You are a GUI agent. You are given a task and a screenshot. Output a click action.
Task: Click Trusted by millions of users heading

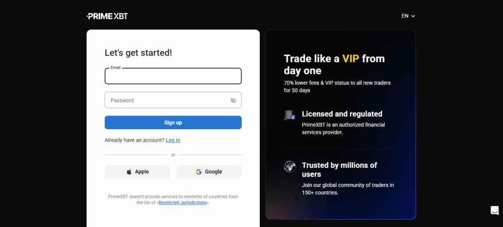tap(339, 170)
